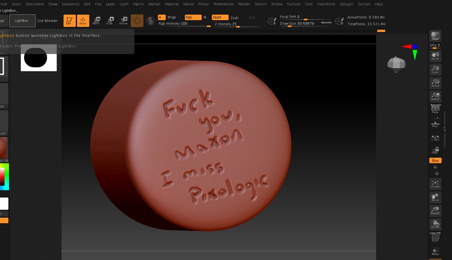
Task: Open the Render menu
Action: point(244,4)
